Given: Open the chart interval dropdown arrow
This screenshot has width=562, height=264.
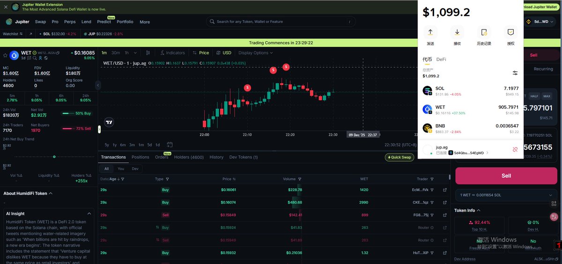Looking at the screenshot, I should (136, 53).
